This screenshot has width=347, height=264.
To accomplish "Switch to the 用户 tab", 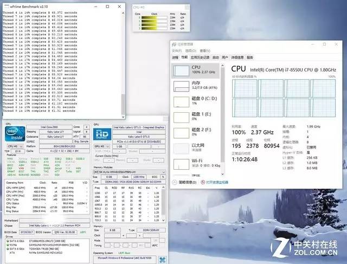I will [225, 57].
